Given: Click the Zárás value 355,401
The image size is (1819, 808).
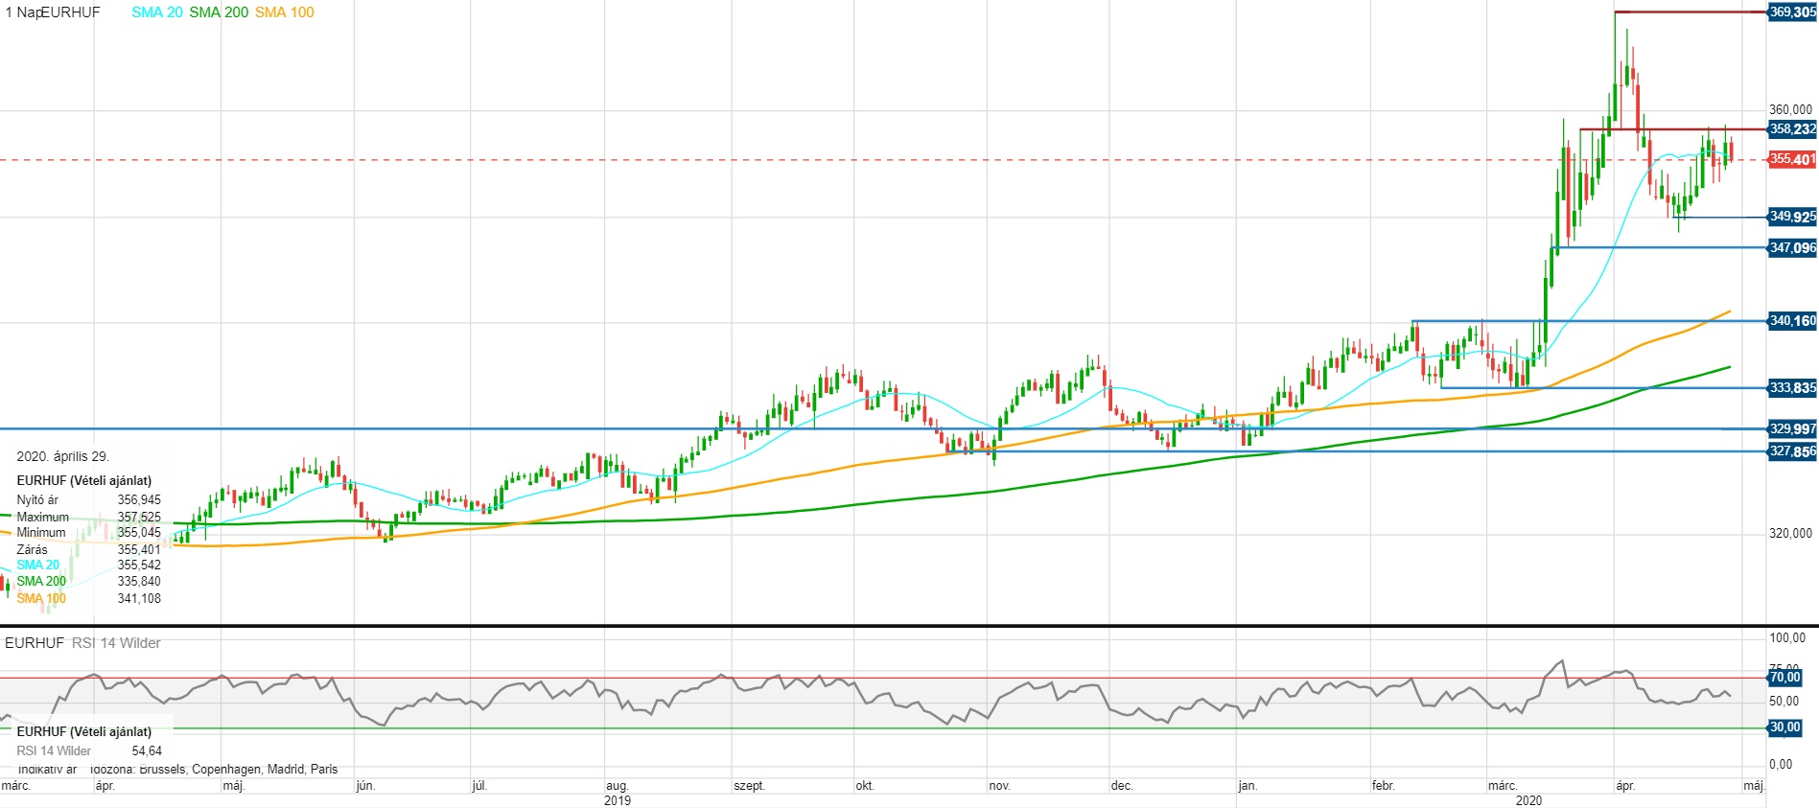Looking at the screenshot, I should click(139, 549).
